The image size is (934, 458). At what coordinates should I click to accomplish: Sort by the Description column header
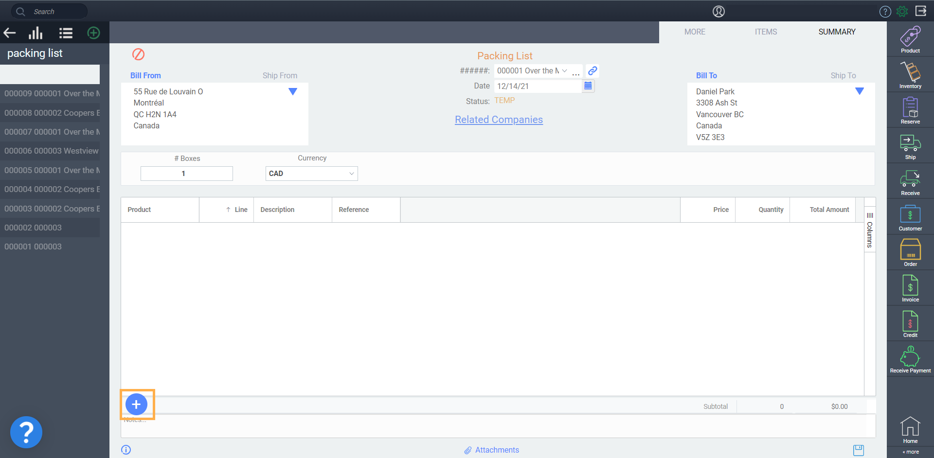point(293,210)
